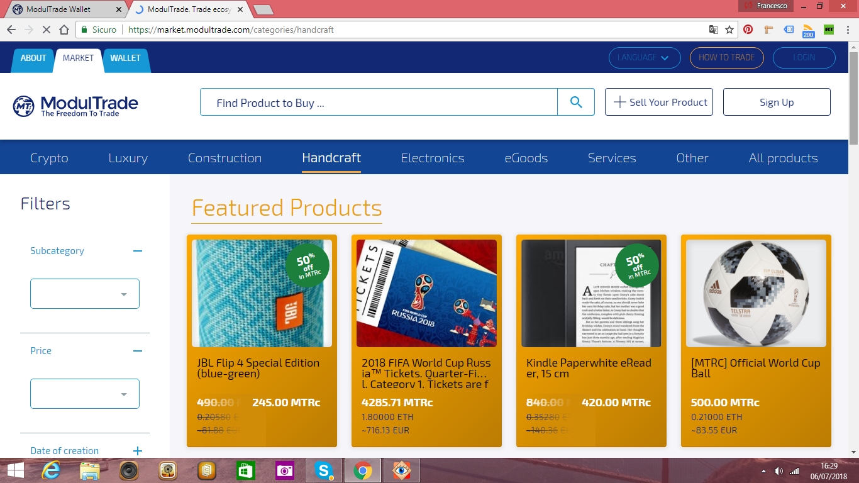The image size is (859, 483).
Task: Switch to the ModulTrade Wallet browser tab
Action: click(64, 9)
